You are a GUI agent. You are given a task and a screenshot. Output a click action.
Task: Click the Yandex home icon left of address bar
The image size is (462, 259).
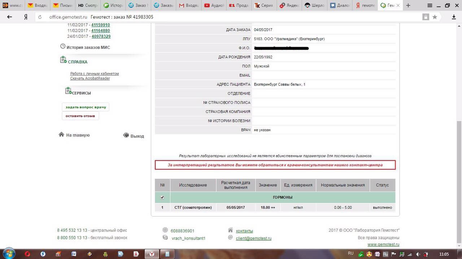pyautogui.click(x=26, y=17)
